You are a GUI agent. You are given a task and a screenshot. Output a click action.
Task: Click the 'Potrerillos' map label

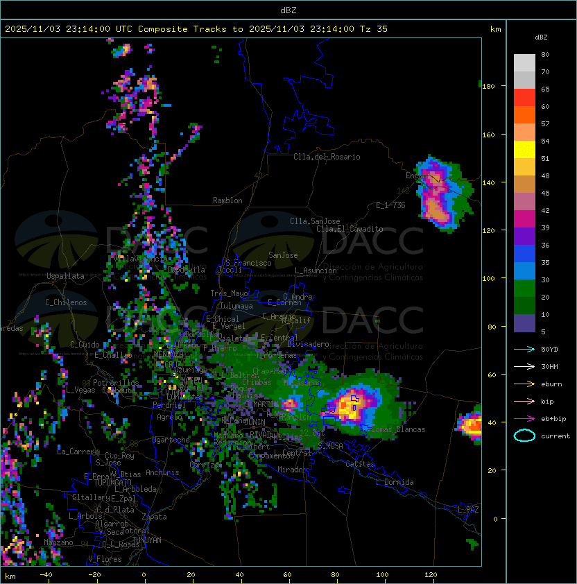pyautogui.click(x=116, y=382)
